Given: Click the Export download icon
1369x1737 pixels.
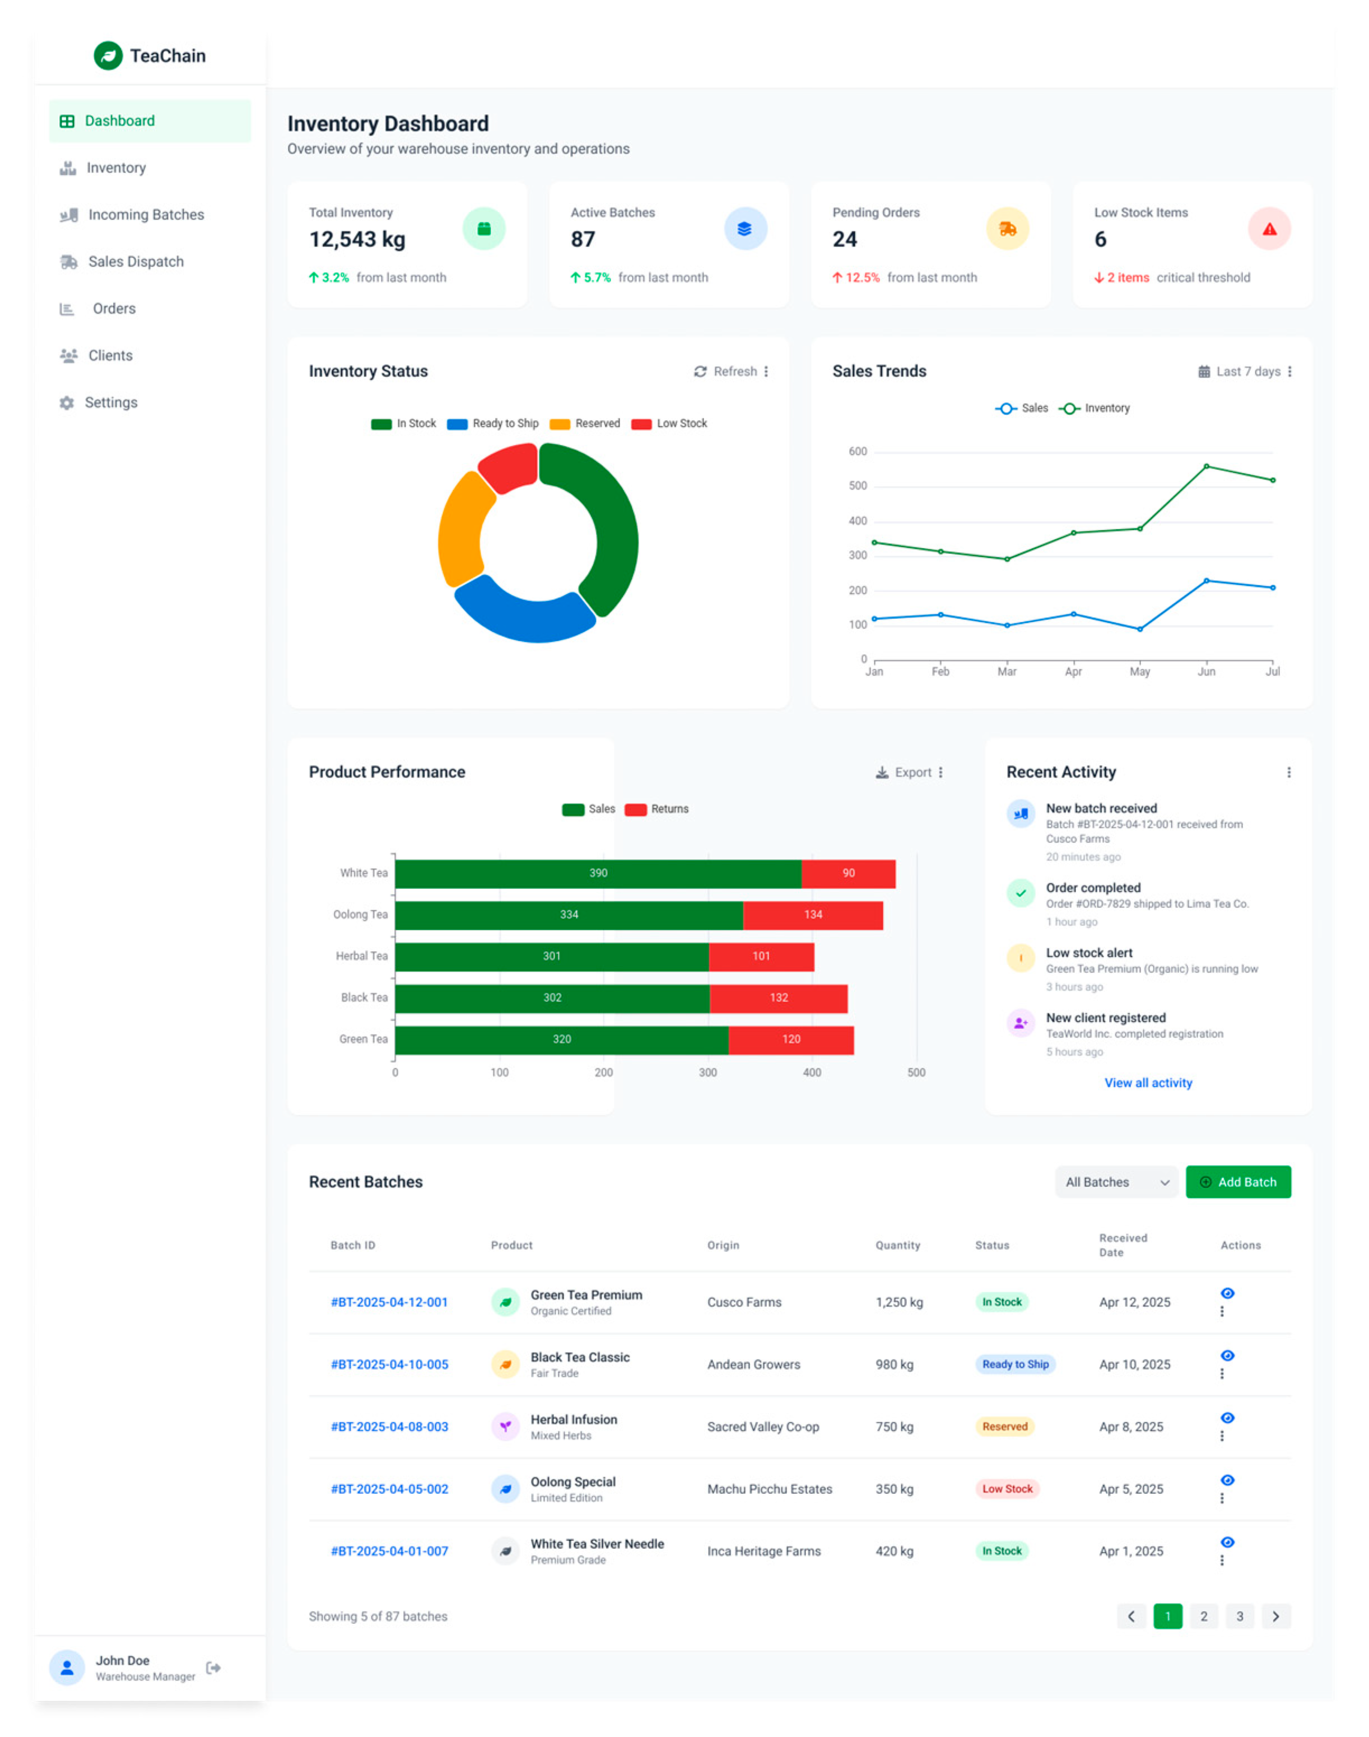Looking at the screenshot, I should [882, 772].
